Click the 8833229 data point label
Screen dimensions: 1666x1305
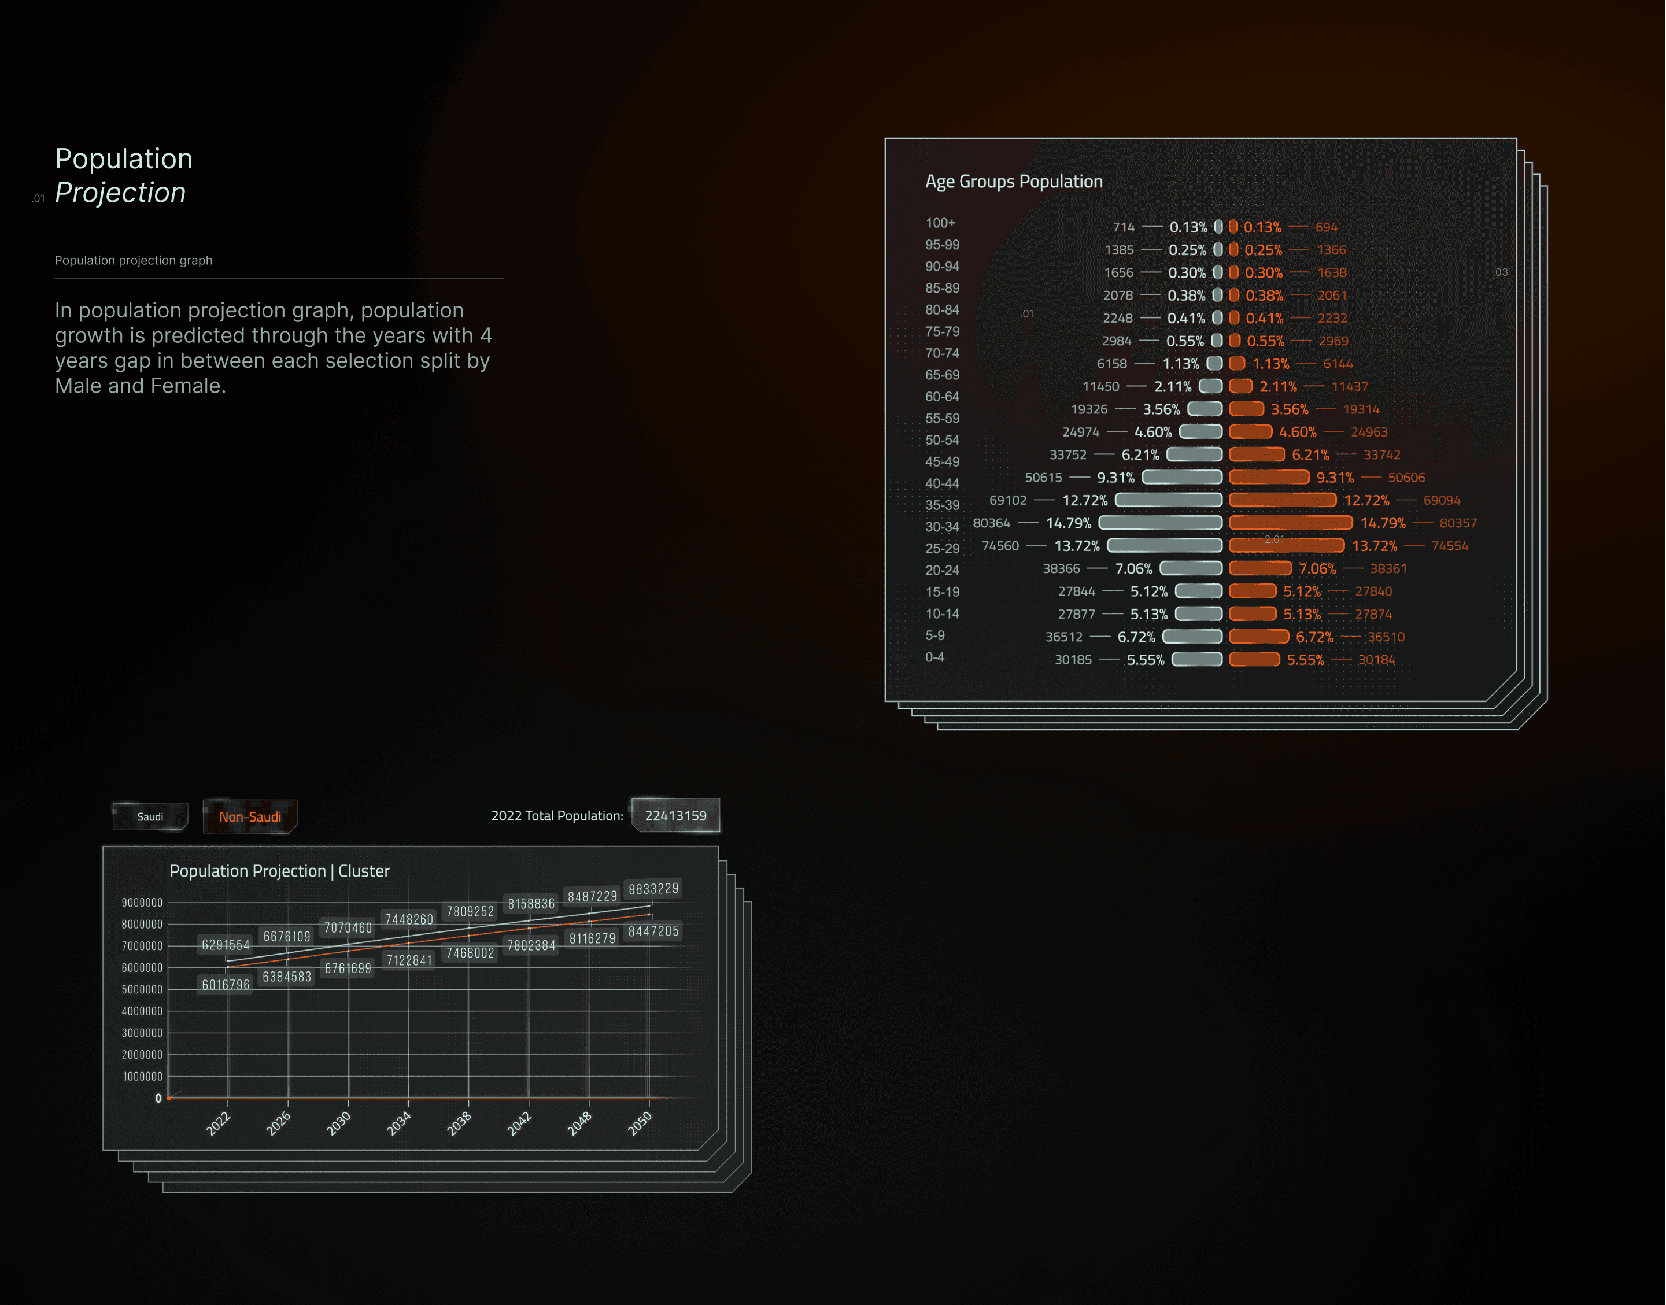[x=653, y=889]
